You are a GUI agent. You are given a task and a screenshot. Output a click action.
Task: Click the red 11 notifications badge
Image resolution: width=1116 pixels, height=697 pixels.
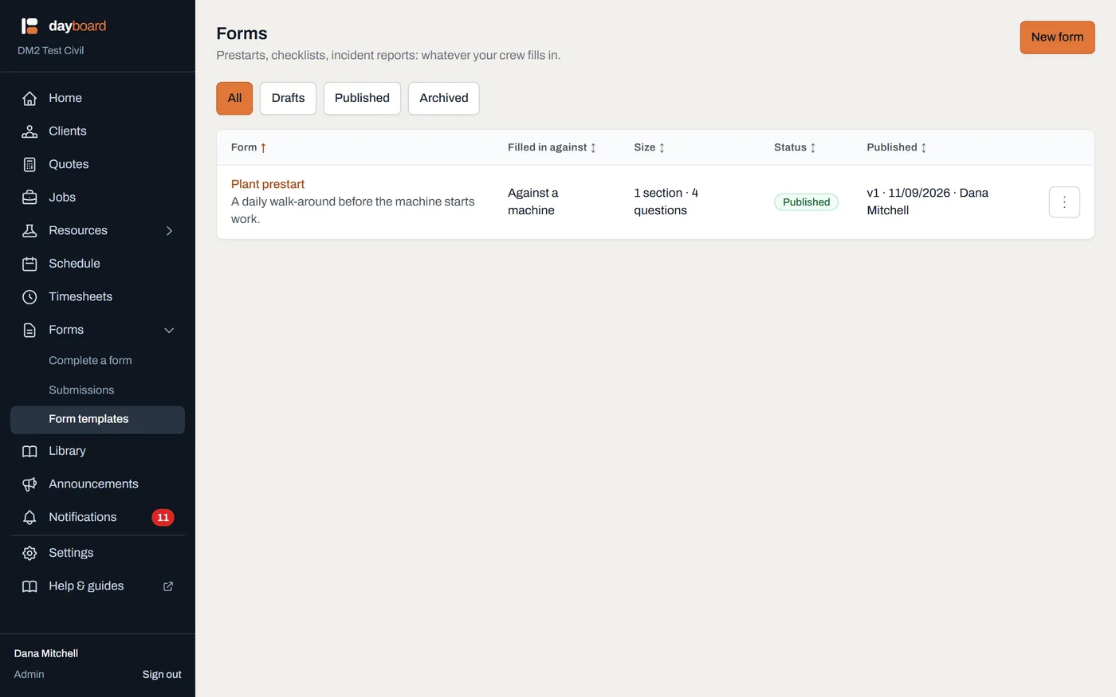pos(163,517)
